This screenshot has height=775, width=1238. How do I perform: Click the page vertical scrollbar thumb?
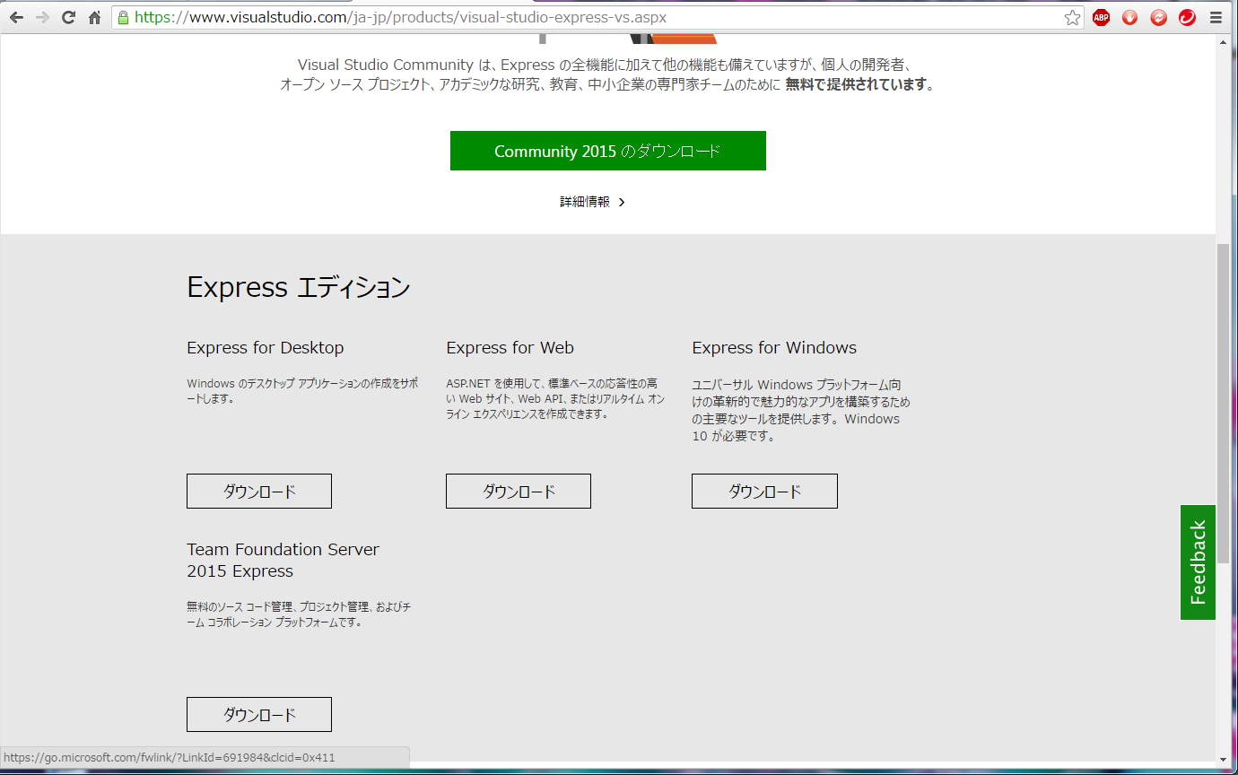tap(1224, 403)
